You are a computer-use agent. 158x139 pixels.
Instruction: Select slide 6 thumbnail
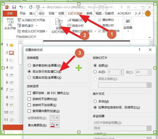coord(12,83)
